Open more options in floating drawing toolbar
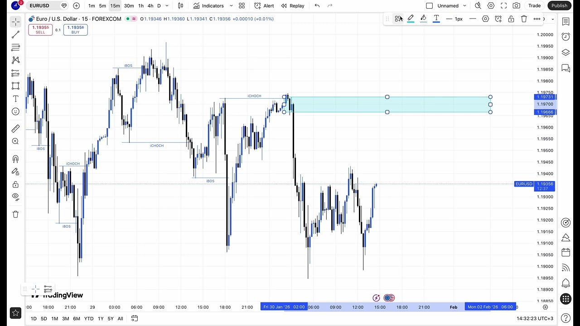Image resolution: width=580 pixels, height=326 pixels. pyautogui.click(x=537, y=19)
